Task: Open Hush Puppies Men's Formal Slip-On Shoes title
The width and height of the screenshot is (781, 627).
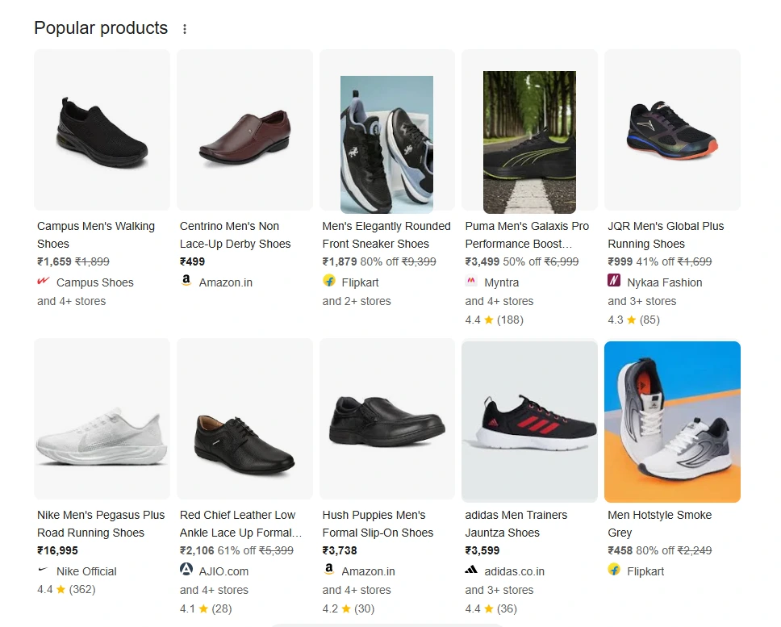Action: point(378,524)
